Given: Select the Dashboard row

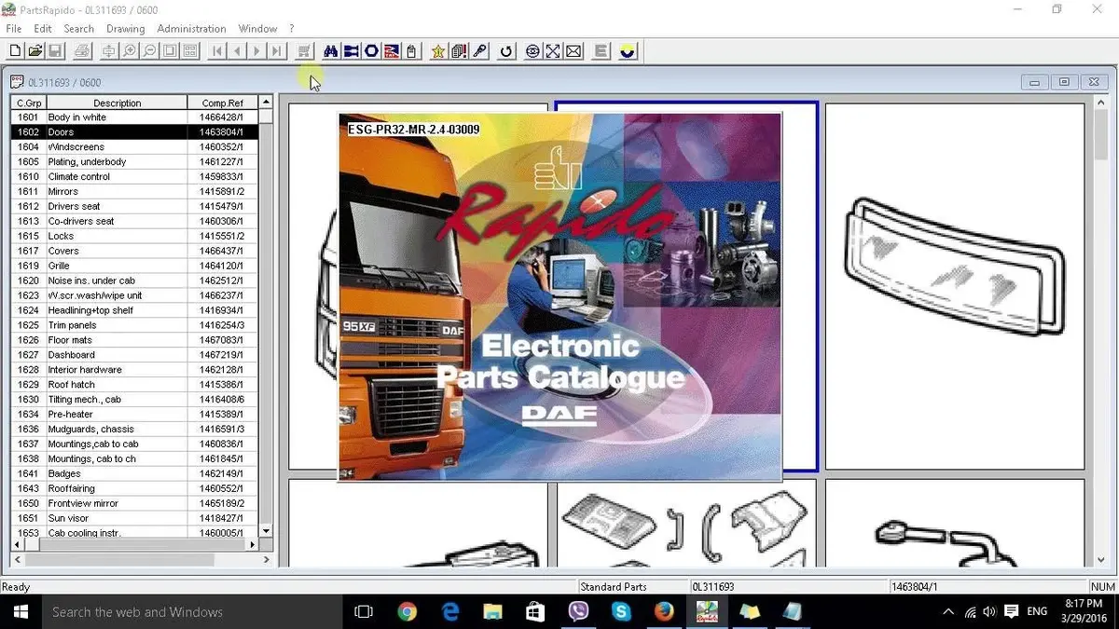Looking at the screenshot, I should coord(133,355).
